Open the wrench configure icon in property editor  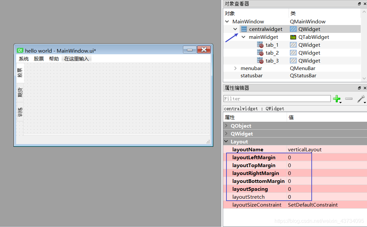click(x=361, y=99)
